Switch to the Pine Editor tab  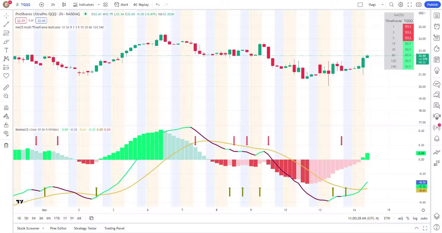pos(58,228)
